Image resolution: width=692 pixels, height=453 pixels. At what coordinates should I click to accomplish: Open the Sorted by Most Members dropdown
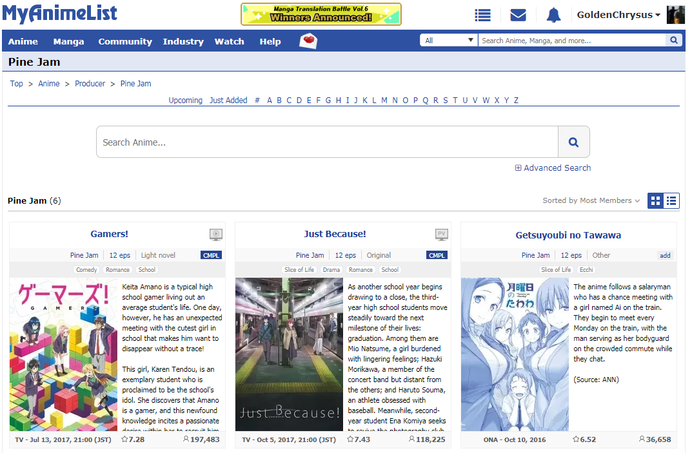tap(591, 201)
